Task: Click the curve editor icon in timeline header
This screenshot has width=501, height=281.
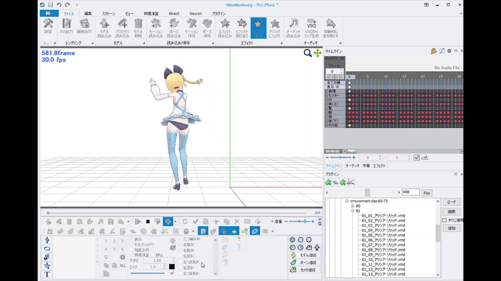Action: tap(442, 51)
